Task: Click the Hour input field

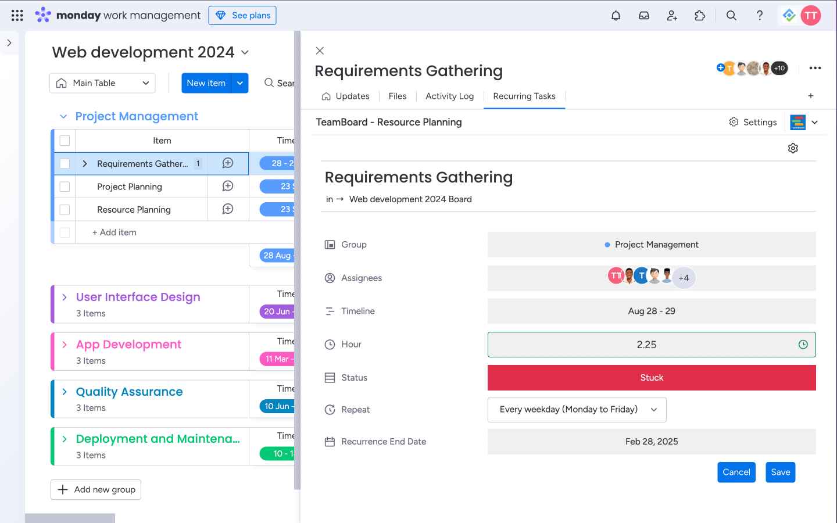Action: tap(645, 345)
